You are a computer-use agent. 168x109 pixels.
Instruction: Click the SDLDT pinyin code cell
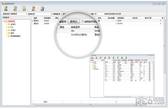pos(120,21)
